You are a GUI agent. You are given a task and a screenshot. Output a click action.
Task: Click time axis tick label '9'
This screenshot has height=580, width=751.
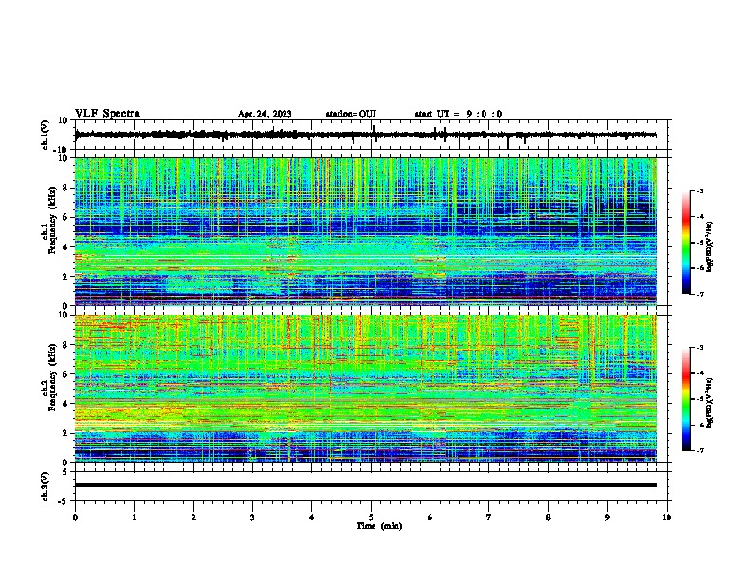point(607,517)
